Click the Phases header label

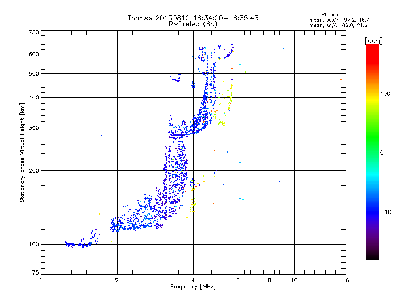click(x=329, y=15)
